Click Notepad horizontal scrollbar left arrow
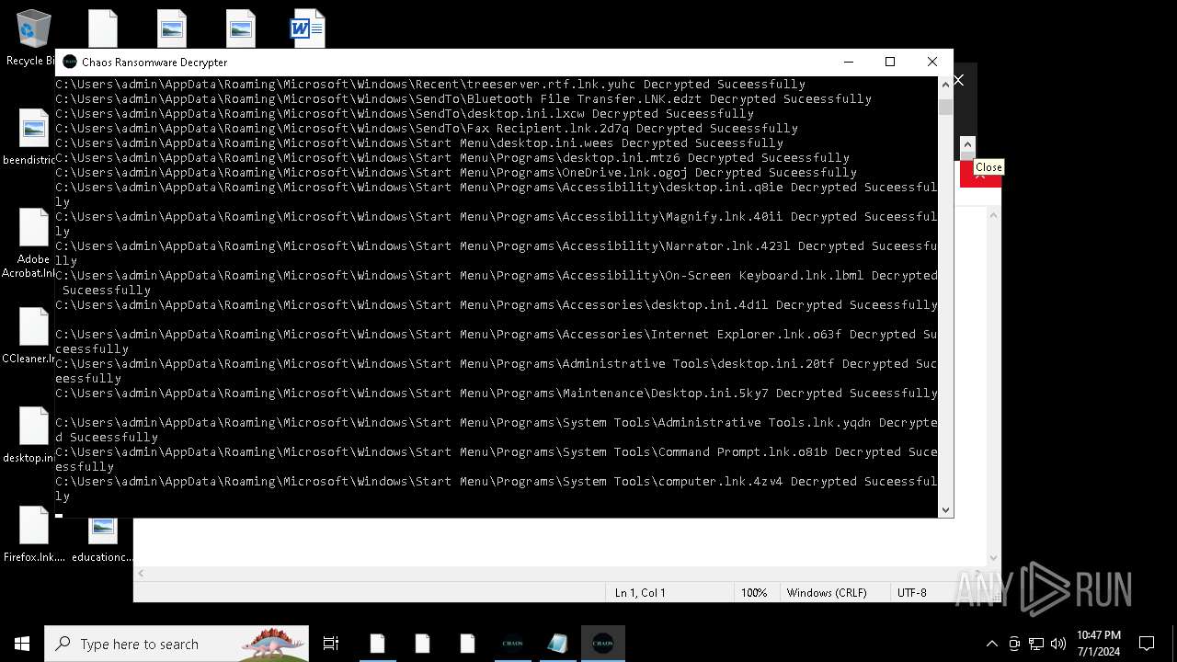 pyautogui.click(x=141, y=573)
